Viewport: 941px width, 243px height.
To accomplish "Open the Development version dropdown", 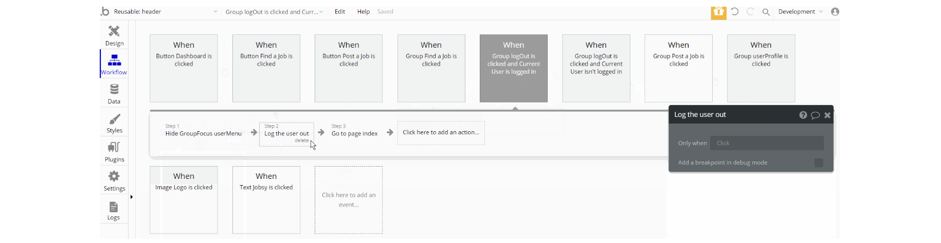I will coord(801,12).
